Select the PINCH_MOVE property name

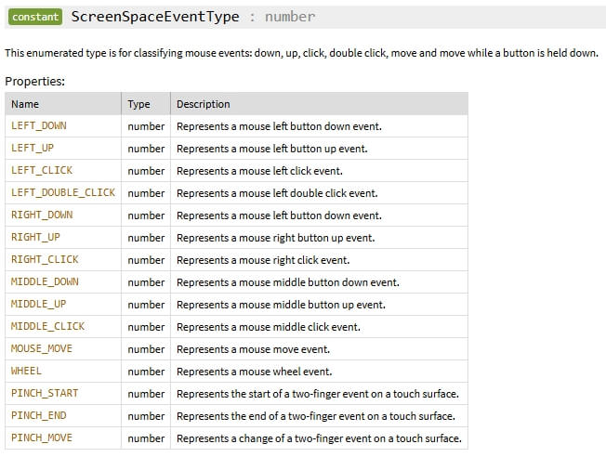[42, 438]
